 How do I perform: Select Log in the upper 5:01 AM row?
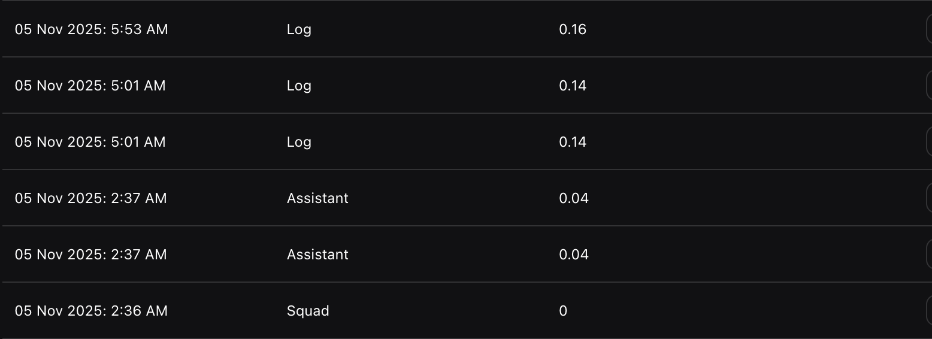[299, 86]
